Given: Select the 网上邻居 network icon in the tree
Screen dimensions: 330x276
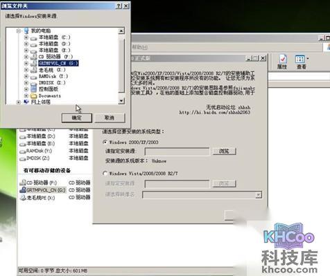Looking at the screenshot, I should point(26,102).
